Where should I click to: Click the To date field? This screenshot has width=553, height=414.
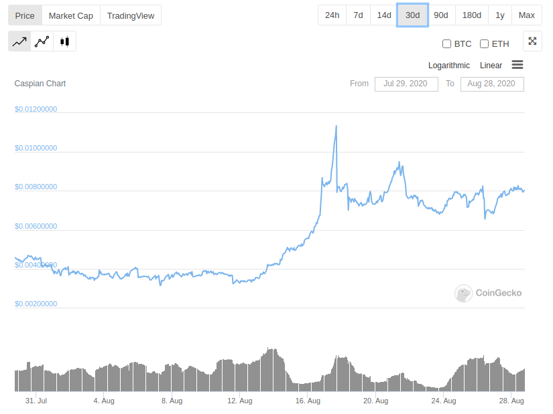pyautogui.click(x=492, y=84)
